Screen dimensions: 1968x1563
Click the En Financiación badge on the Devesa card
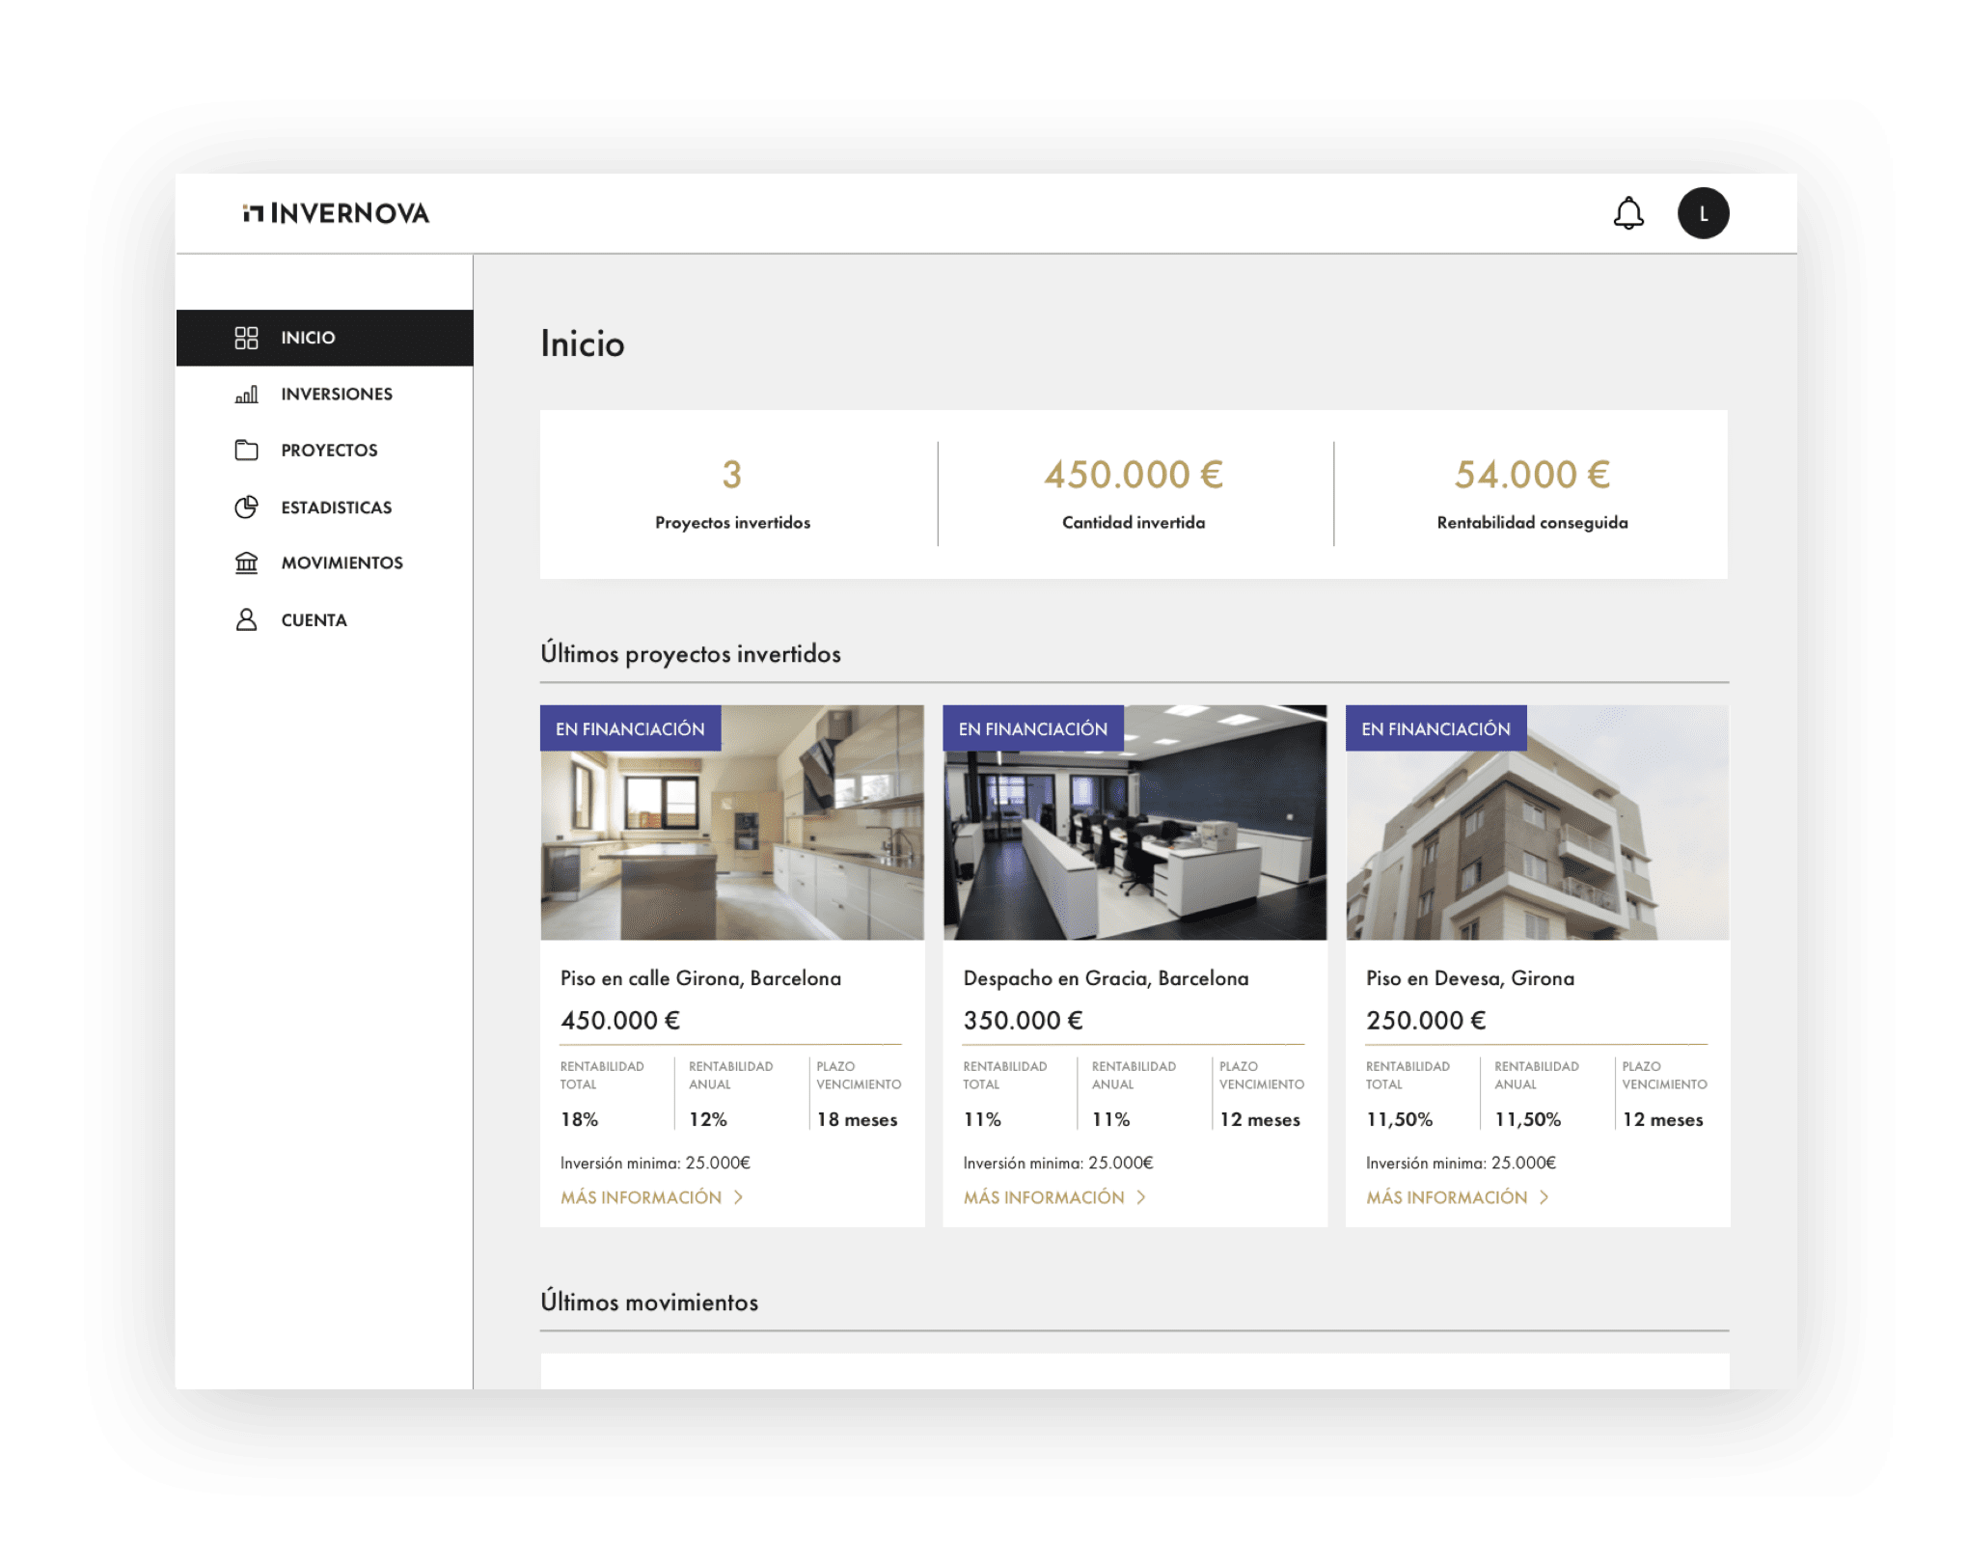click(1435, 729)
